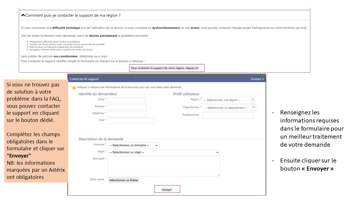The height and width of the screenshot is (200, 355).
Task: Click the yellow warning icon in dialog
Action: tap(74, 88)
